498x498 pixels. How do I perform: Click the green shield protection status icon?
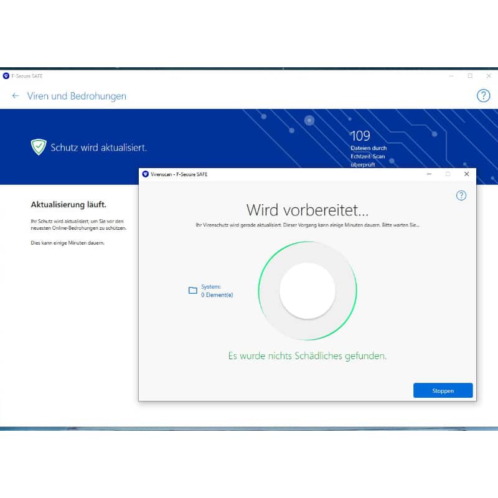click(39, 147)
